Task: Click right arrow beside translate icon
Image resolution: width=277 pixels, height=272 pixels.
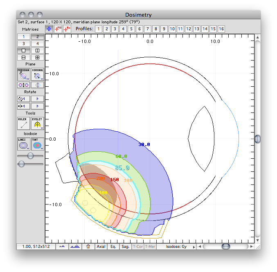Action: click(x=38, y=106)
